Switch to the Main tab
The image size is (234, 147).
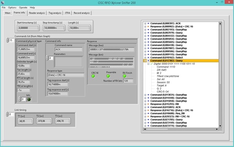[x=8, y=13]
